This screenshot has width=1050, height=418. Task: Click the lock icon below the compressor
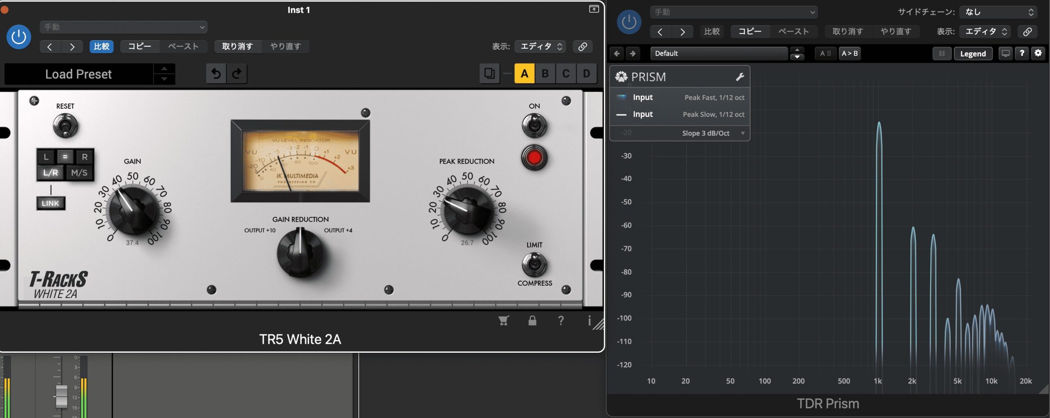click(532, 320)
